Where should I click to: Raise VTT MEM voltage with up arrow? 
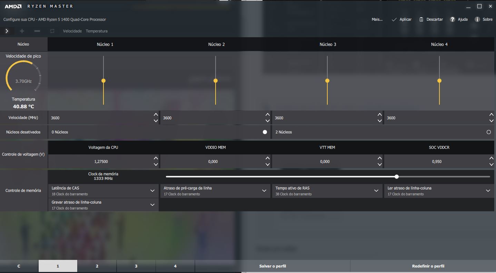coord(380,158)
